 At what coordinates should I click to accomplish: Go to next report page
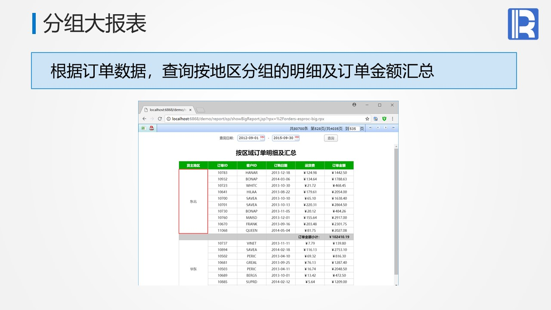(x=386, y=128)
